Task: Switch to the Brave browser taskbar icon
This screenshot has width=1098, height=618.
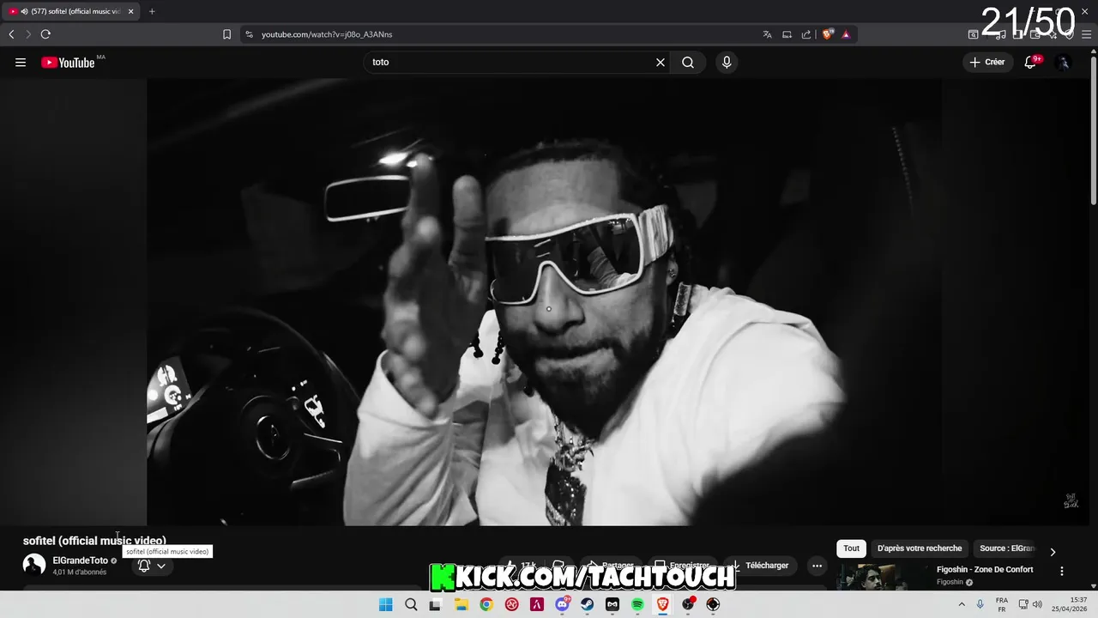Action: click(x=662, y=604)
